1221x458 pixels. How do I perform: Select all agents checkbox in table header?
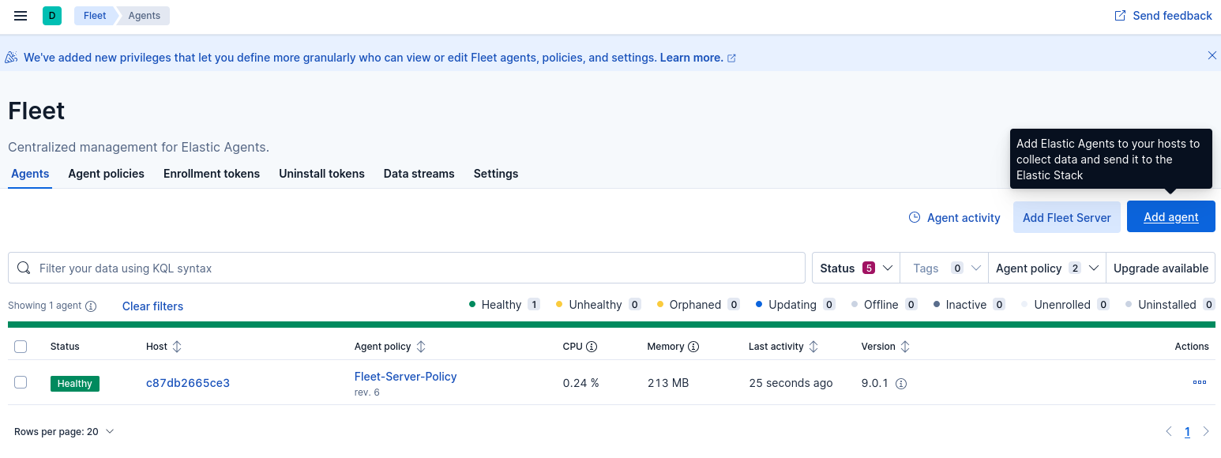point(21,347)
